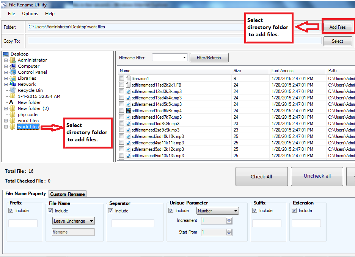Open the Filename Filter dropdown
Viewport: 355px width, 257px height.
170,57
